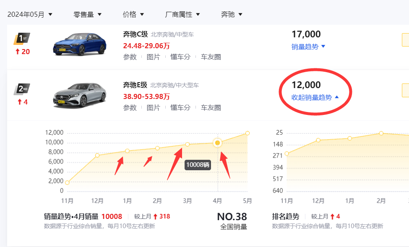Open 车友圈 for 奔驰C级
The height and width of the screenshot is (247, 409).
(211, 57)
